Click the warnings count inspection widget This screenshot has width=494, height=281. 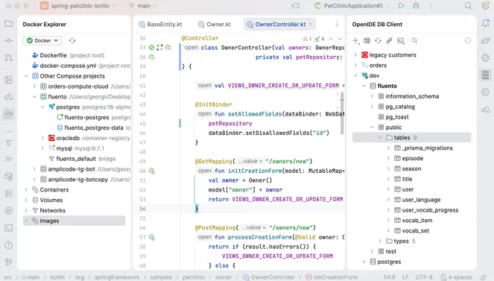(307, 39)
